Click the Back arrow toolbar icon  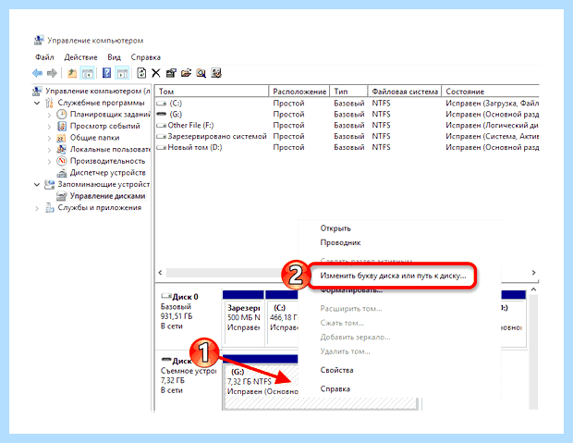click(x=37, y=73)
